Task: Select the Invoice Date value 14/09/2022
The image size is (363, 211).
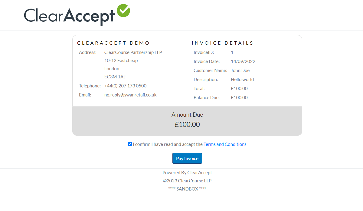Action: (243, 61)
